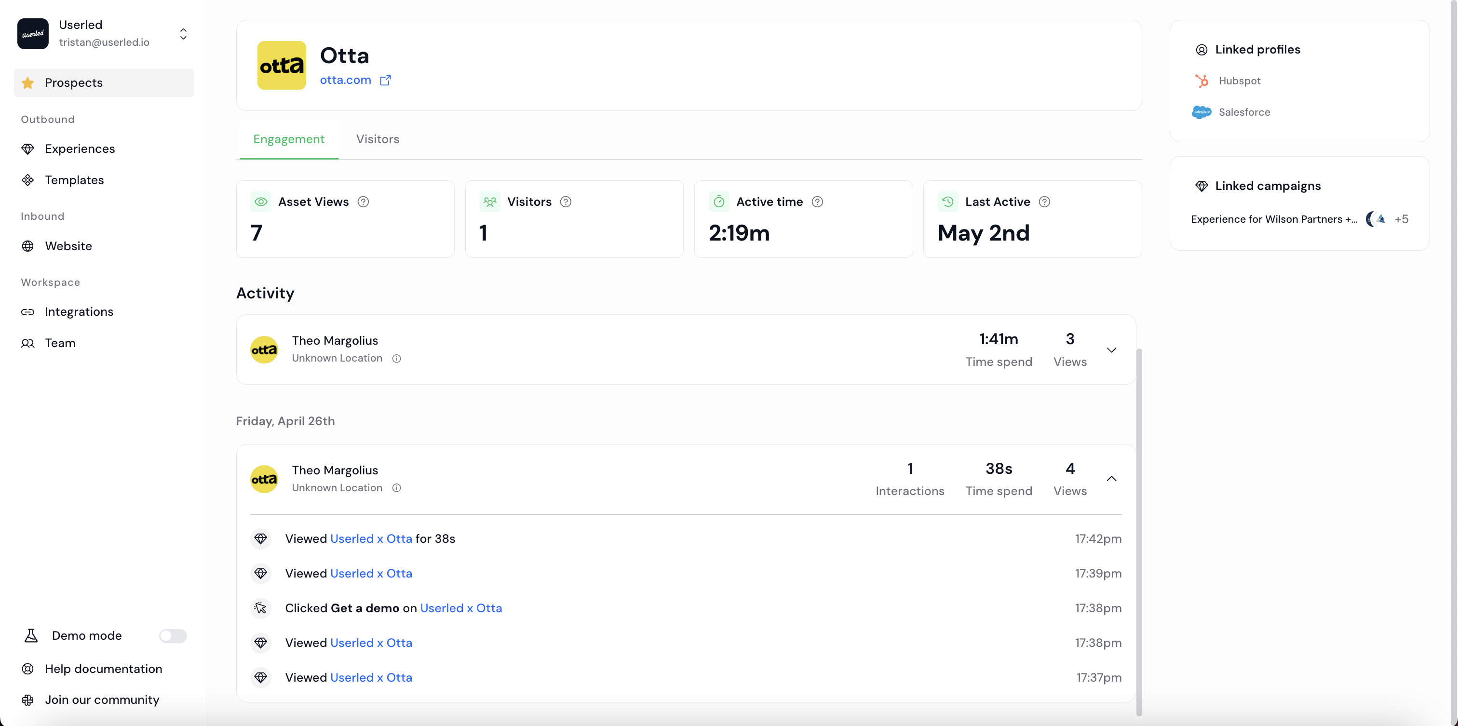The image size is (1458, 726).
Task: Open the otta.com website link
Action: coord(345,81)
